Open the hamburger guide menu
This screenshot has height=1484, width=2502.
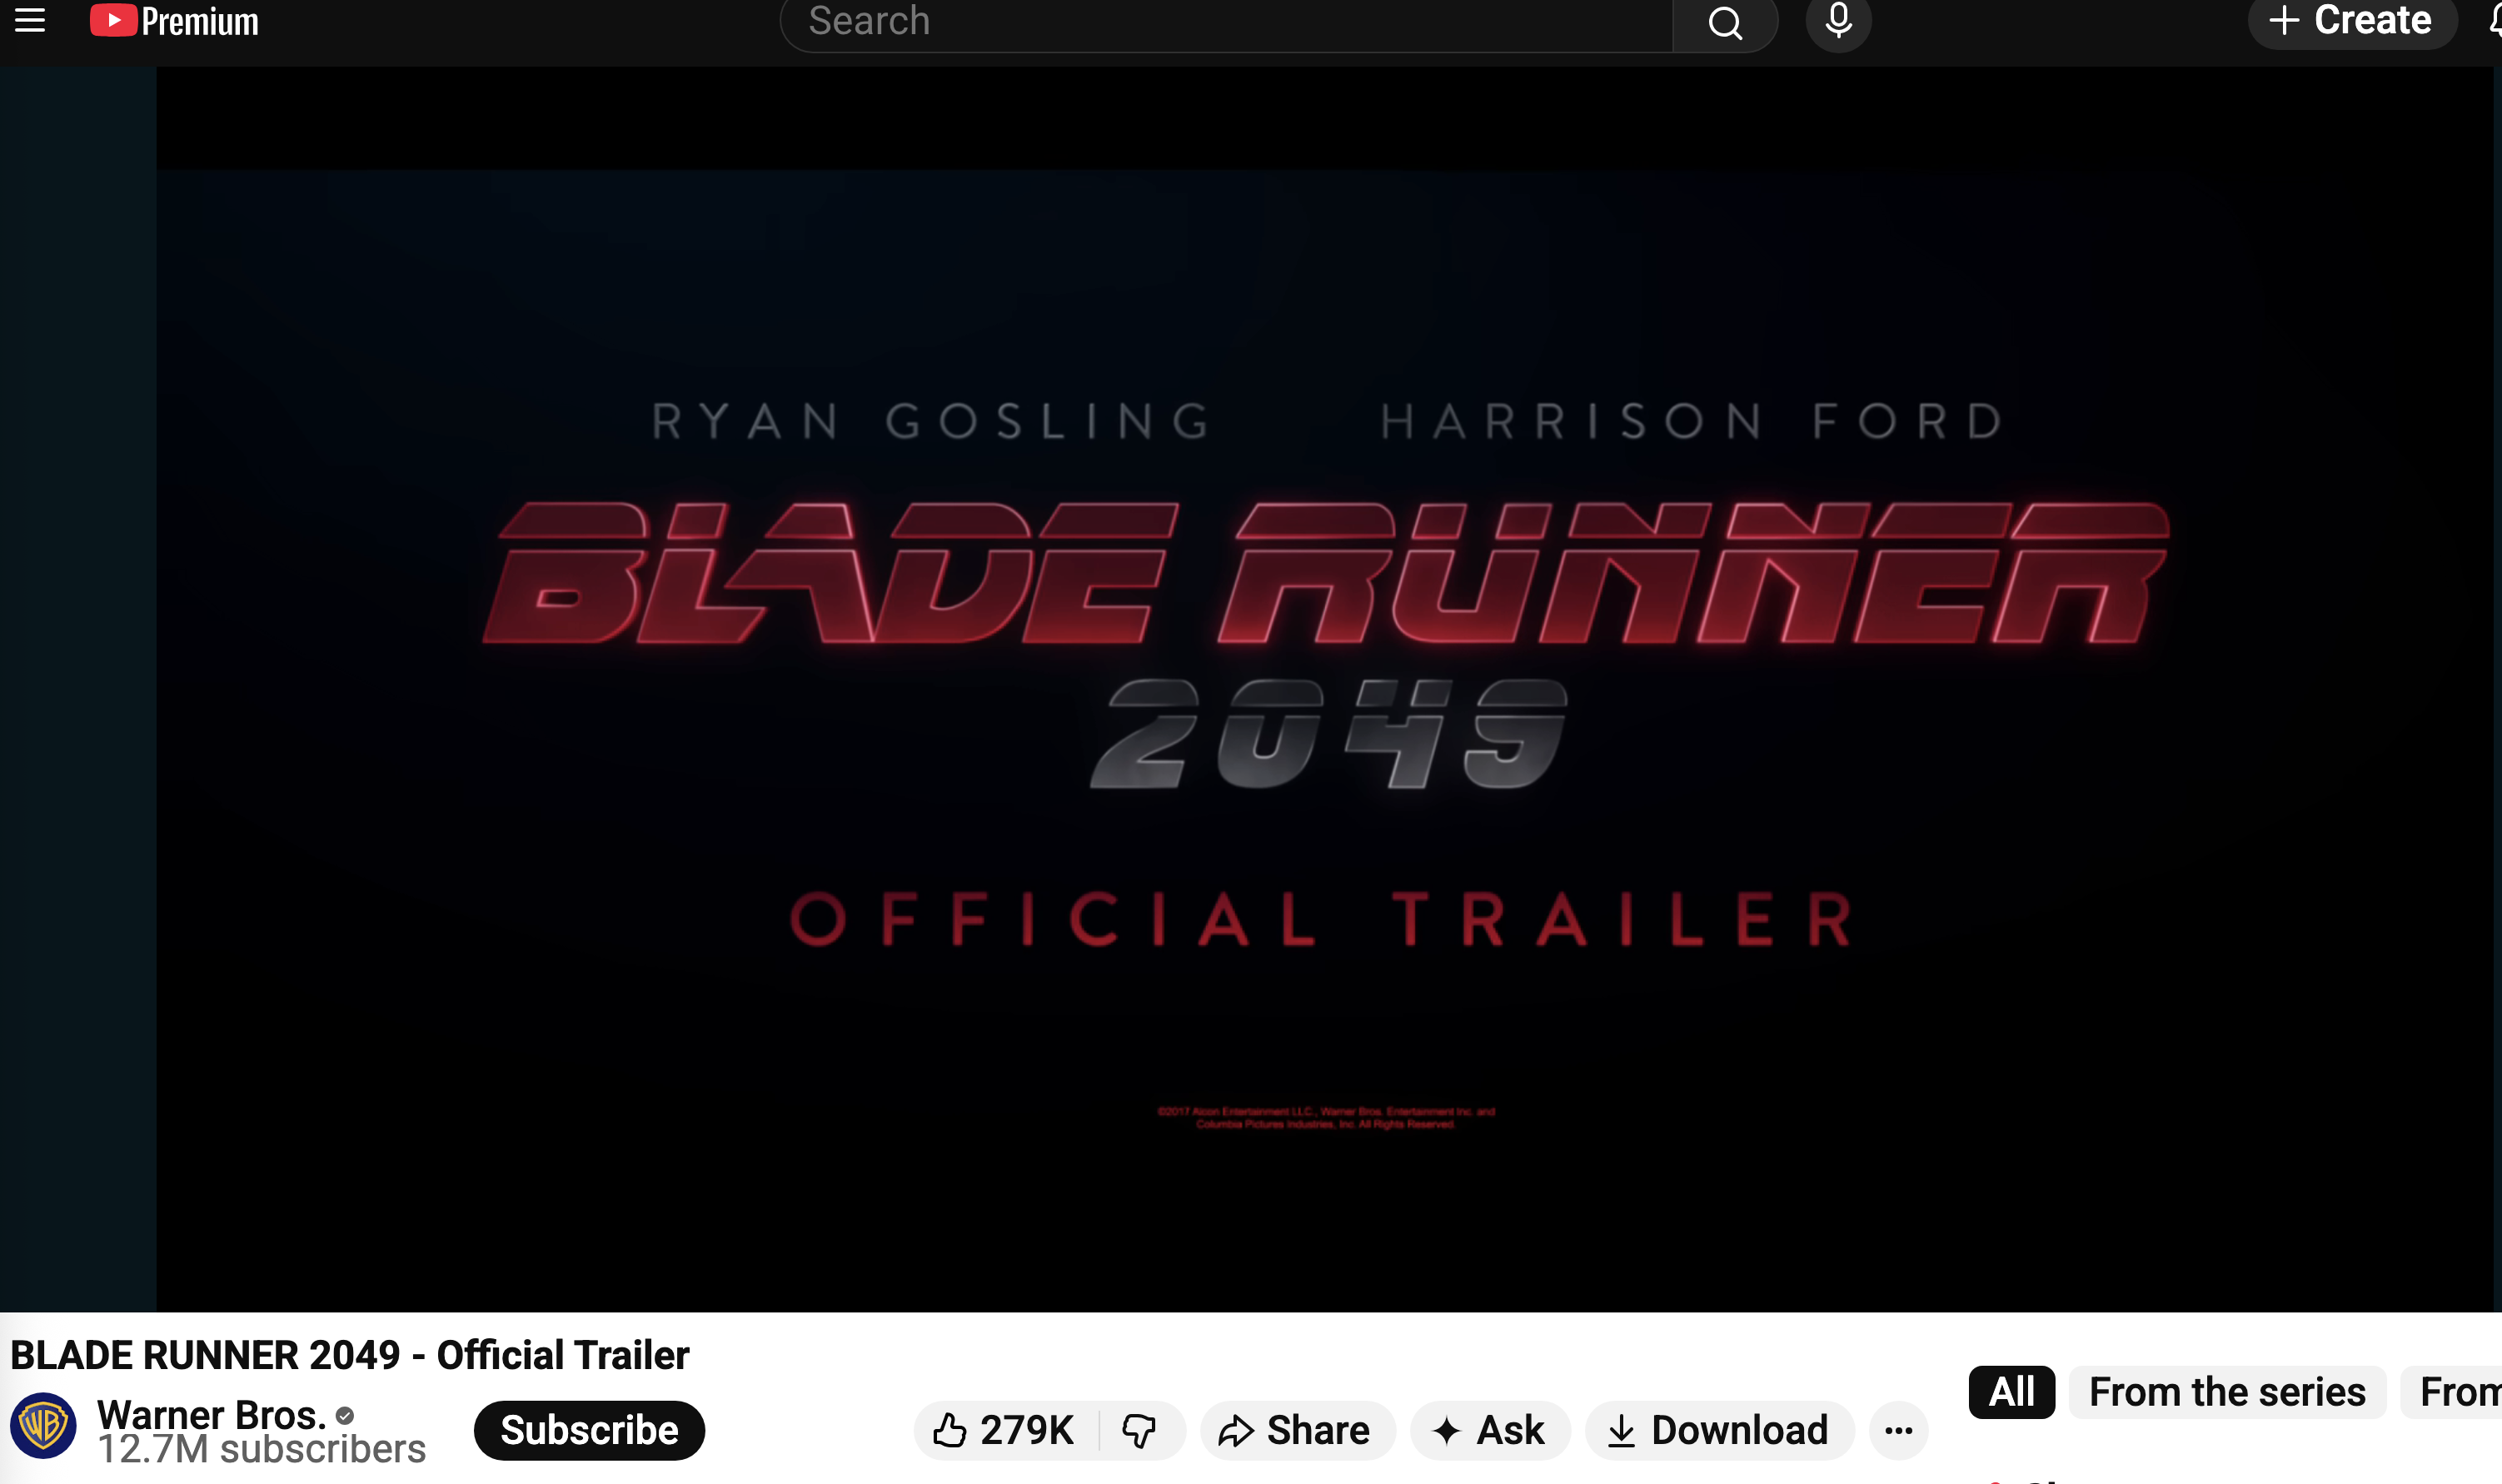30,20
